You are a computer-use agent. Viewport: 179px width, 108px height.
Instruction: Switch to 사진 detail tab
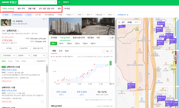pos(98,38)
